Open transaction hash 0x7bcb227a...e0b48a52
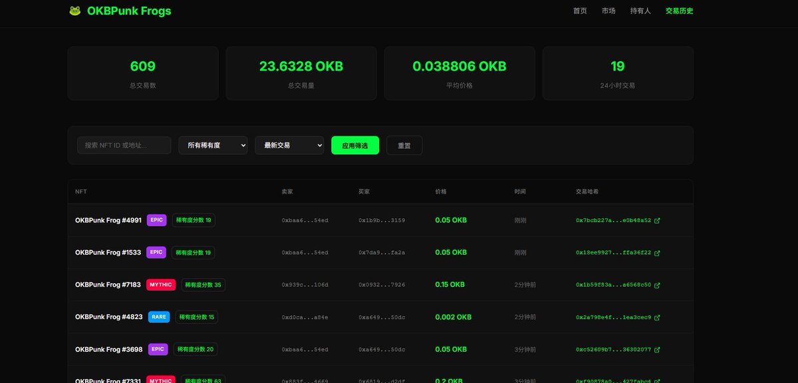The width and height of the screenshot is (798, 383). (613, 220)
